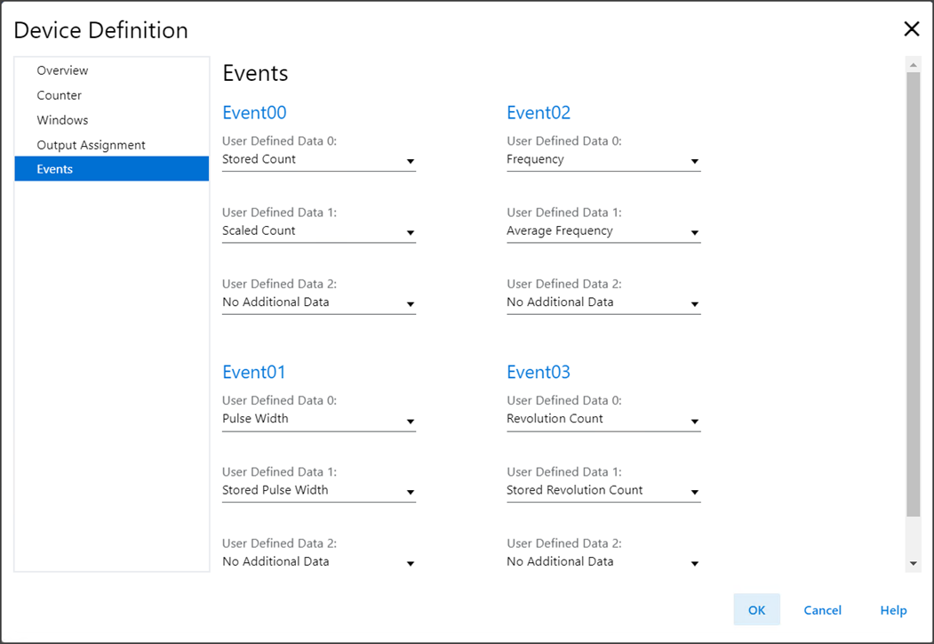The width and height of the screenshot is (934, 644).
Task: Open Event02 Frequency dropdown
Action: click(x=603, y=160)
